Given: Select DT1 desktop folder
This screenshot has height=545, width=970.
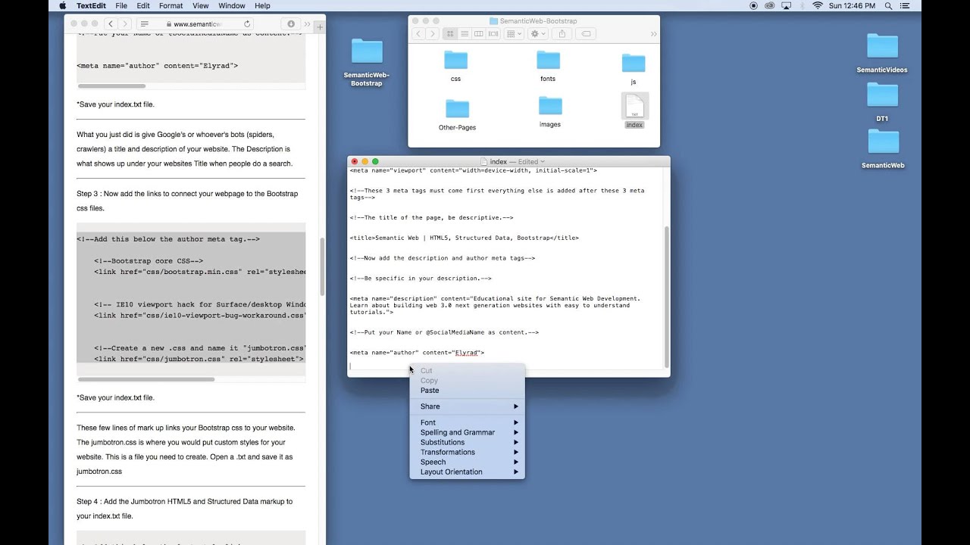Looking at the screenshot, I should click(x=882, y=101).
